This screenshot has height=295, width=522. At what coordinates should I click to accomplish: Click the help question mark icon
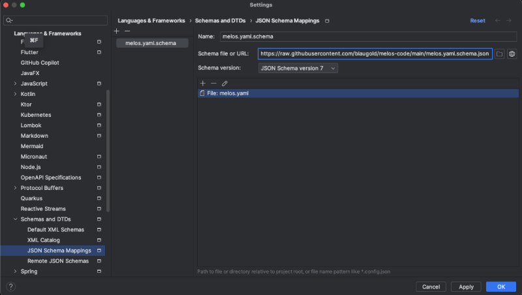point(10,287)
